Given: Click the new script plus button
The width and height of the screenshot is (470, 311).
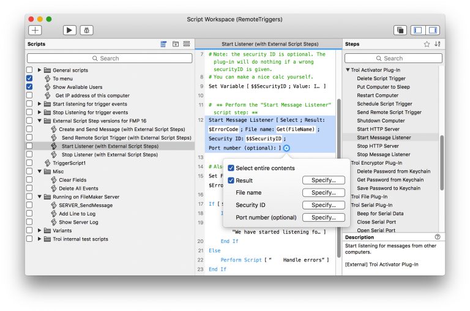Looking at the screenshot, I should click(x=35, y=30).
